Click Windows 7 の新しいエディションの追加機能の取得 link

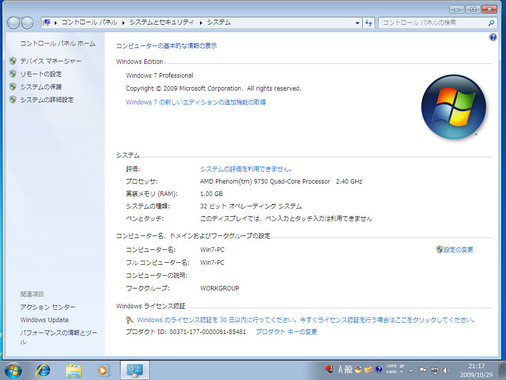tap(196, 102)
